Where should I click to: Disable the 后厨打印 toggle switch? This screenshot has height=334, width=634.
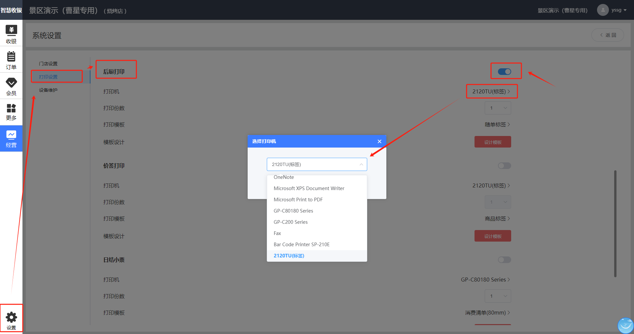[504, 72]
